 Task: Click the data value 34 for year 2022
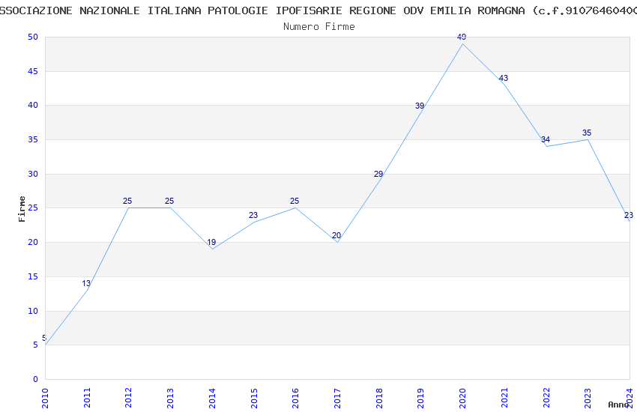point(546,139)
